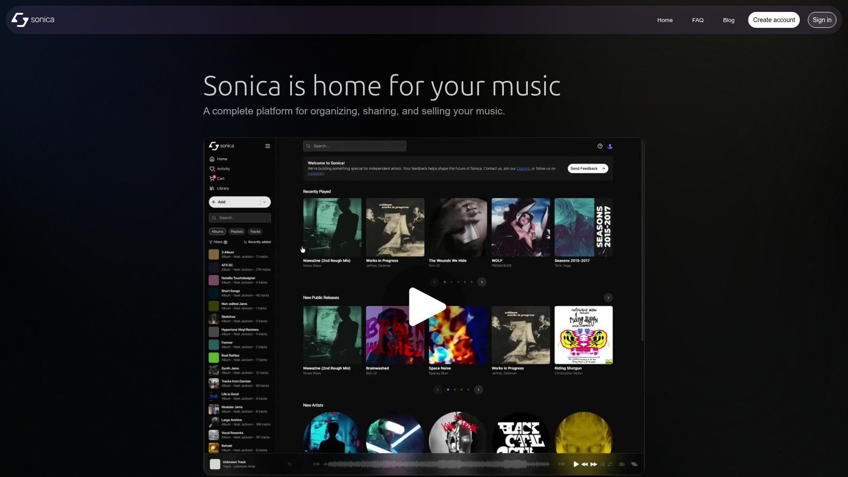This screenshot has height=477, width=848.
Task: Click the player bar rewind icon
Action: (585, 464)
